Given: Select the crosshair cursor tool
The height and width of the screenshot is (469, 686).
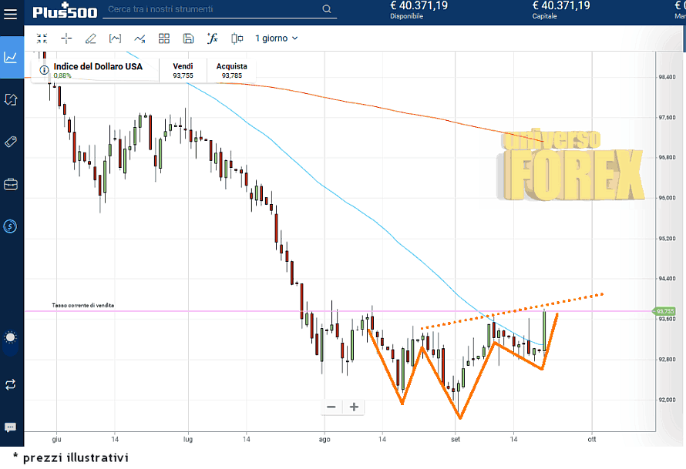Looking at the screenshot, I should [x=66, y=38].
